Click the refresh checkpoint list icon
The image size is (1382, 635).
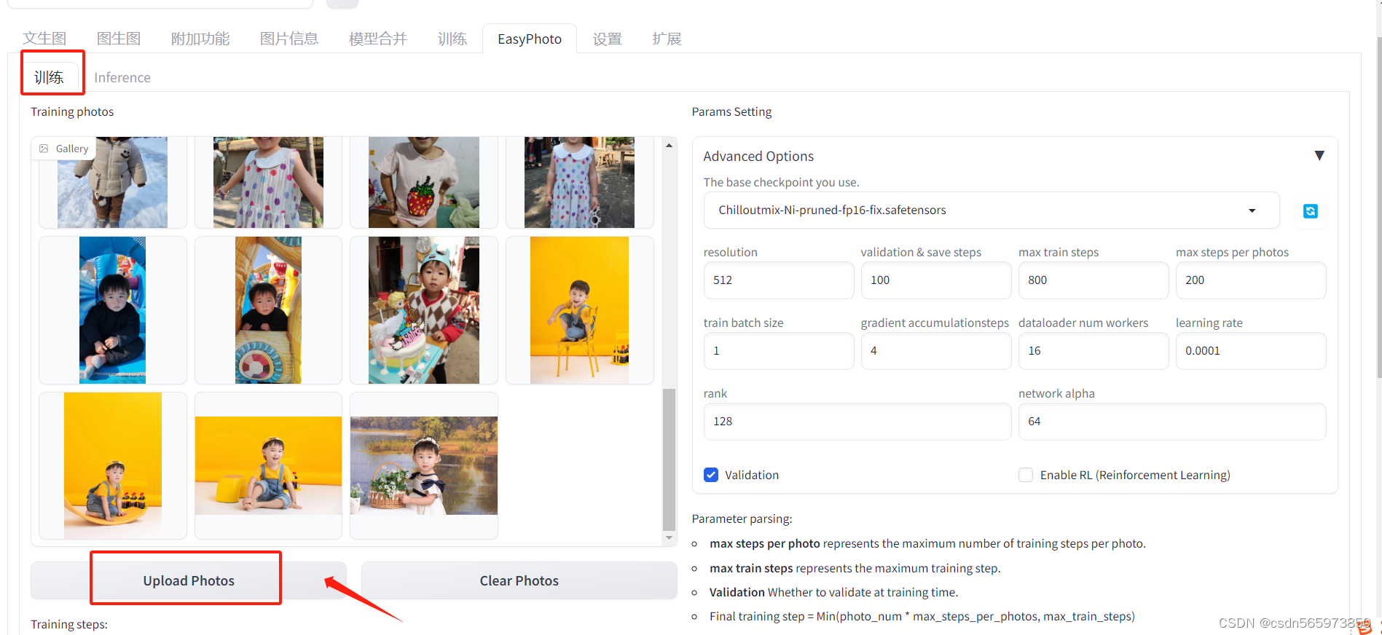coord(1310,211)
